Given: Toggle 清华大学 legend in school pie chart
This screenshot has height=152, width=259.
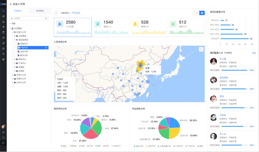Looking at the screenshot, I should [x=139, y=146].
